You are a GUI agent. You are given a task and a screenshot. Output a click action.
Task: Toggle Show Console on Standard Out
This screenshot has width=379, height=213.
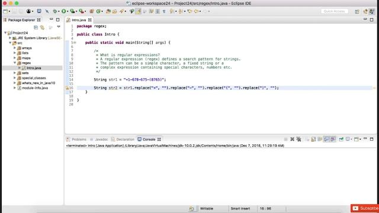[x=326, y=139]
